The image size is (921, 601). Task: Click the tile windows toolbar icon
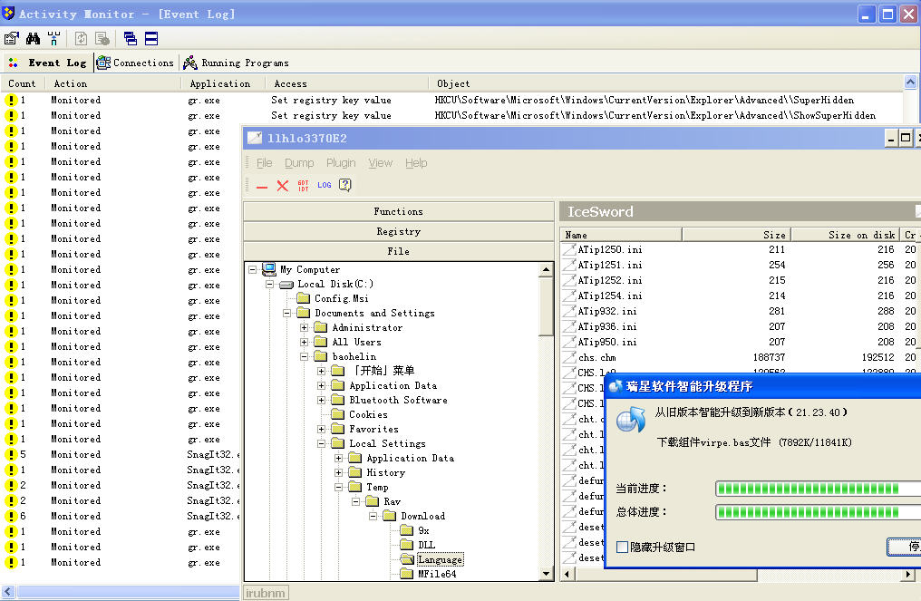pyautogui.click(x=151, y=38)
